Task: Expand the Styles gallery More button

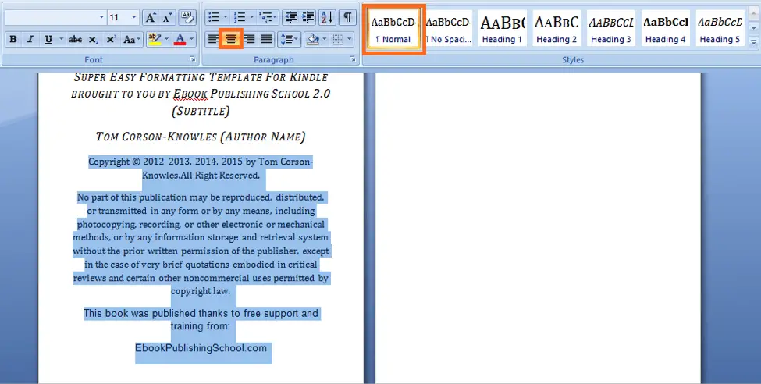Action: [754, 43]
